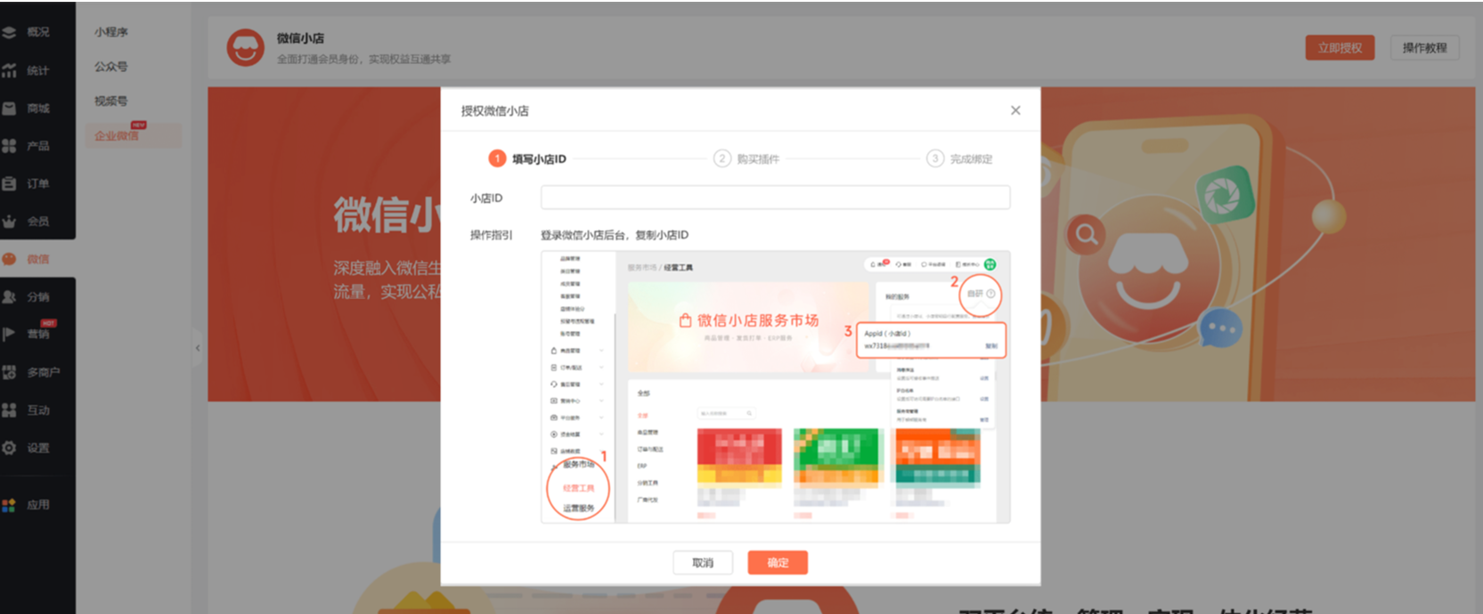Open the 应用 apps grid icon
1483x614 pixels.
click(x=9, y=505)
